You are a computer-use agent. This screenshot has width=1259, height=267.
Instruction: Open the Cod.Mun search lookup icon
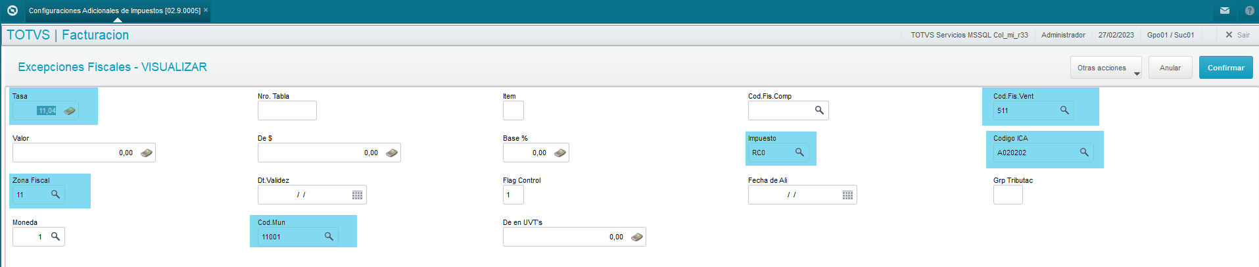point(329,236)
